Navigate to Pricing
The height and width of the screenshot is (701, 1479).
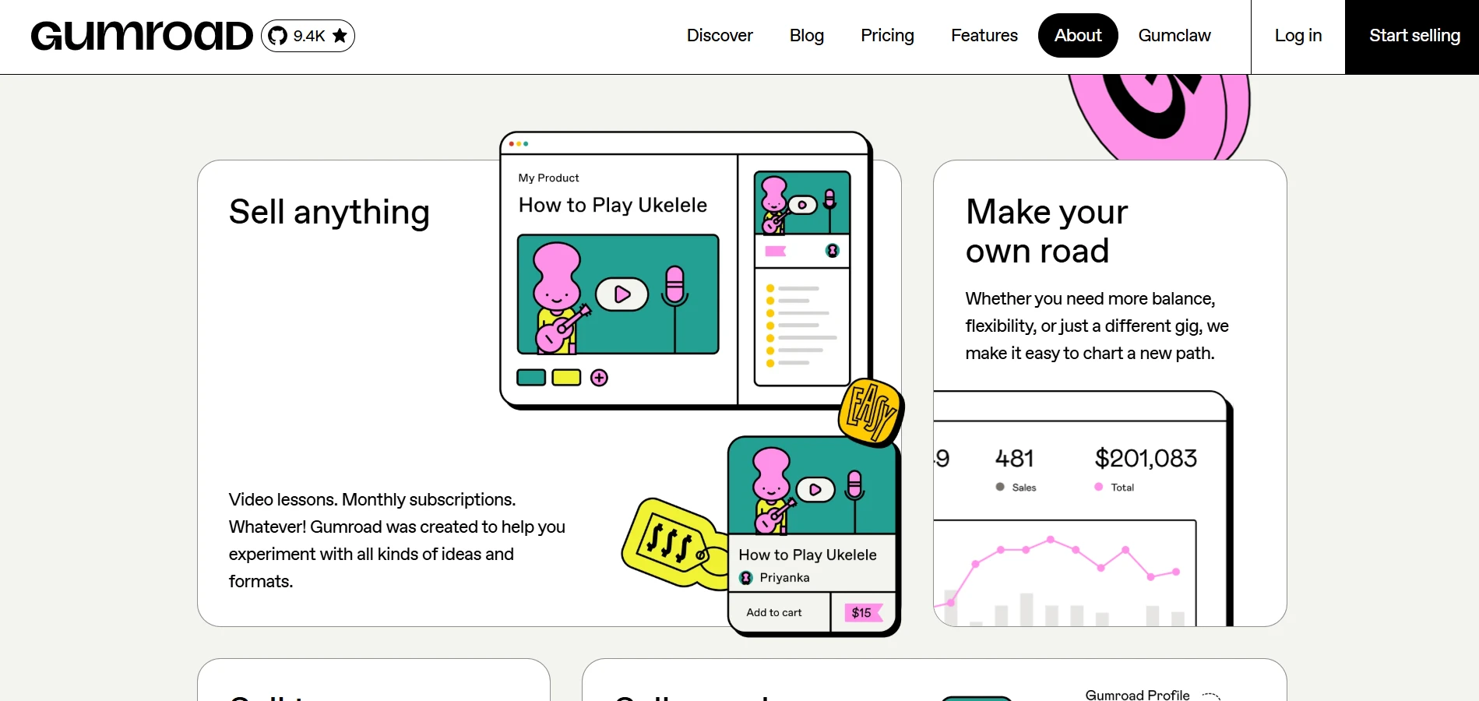[887, 36]
